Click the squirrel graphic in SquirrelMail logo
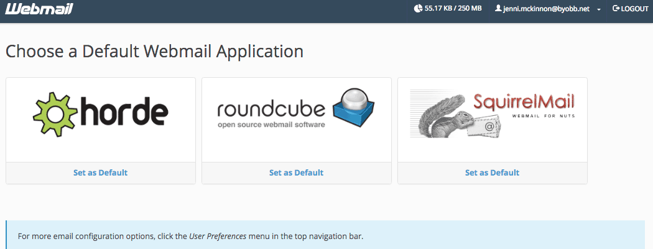The image size is (653, 249). (446, 117)
